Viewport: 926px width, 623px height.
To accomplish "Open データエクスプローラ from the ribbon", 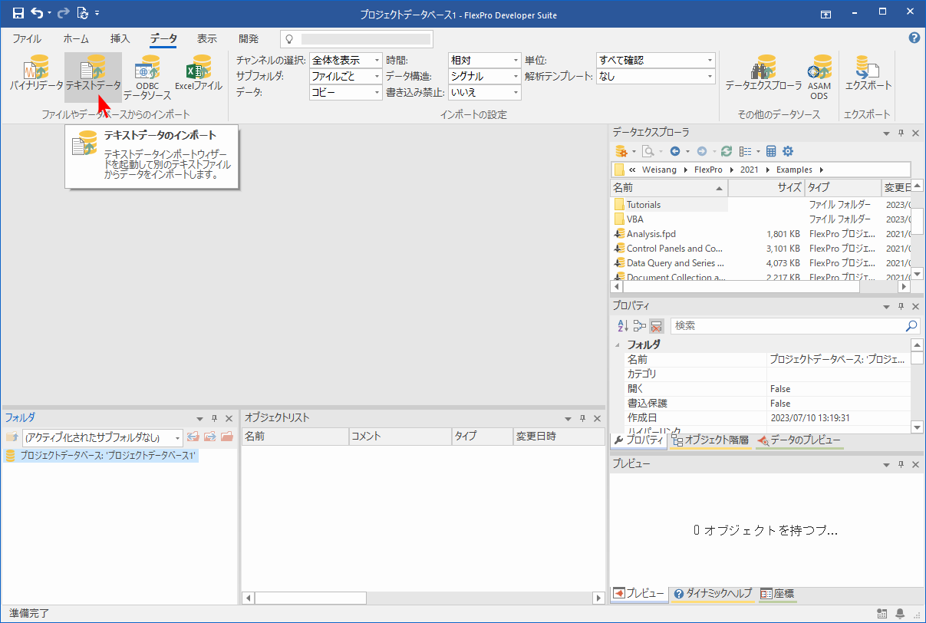I will pyautogui.click(x=763, y=74).
